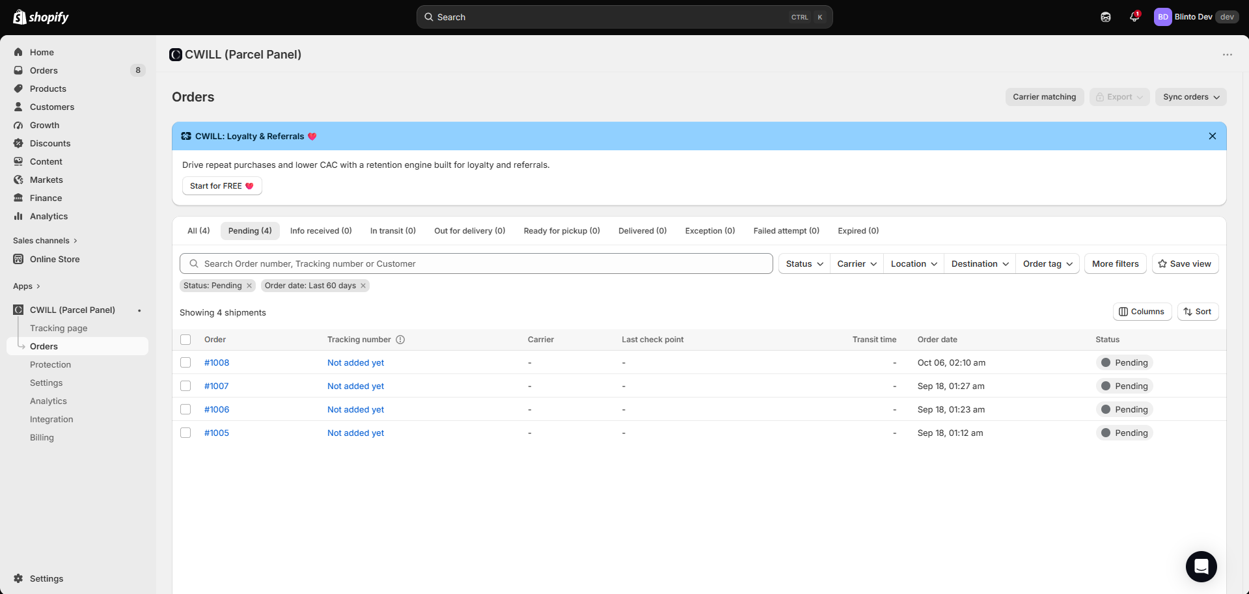The width and height of the screenshot is (1249, 594).
Task: Open the three-dot more actions menu
Action: tap(1227, 55)
